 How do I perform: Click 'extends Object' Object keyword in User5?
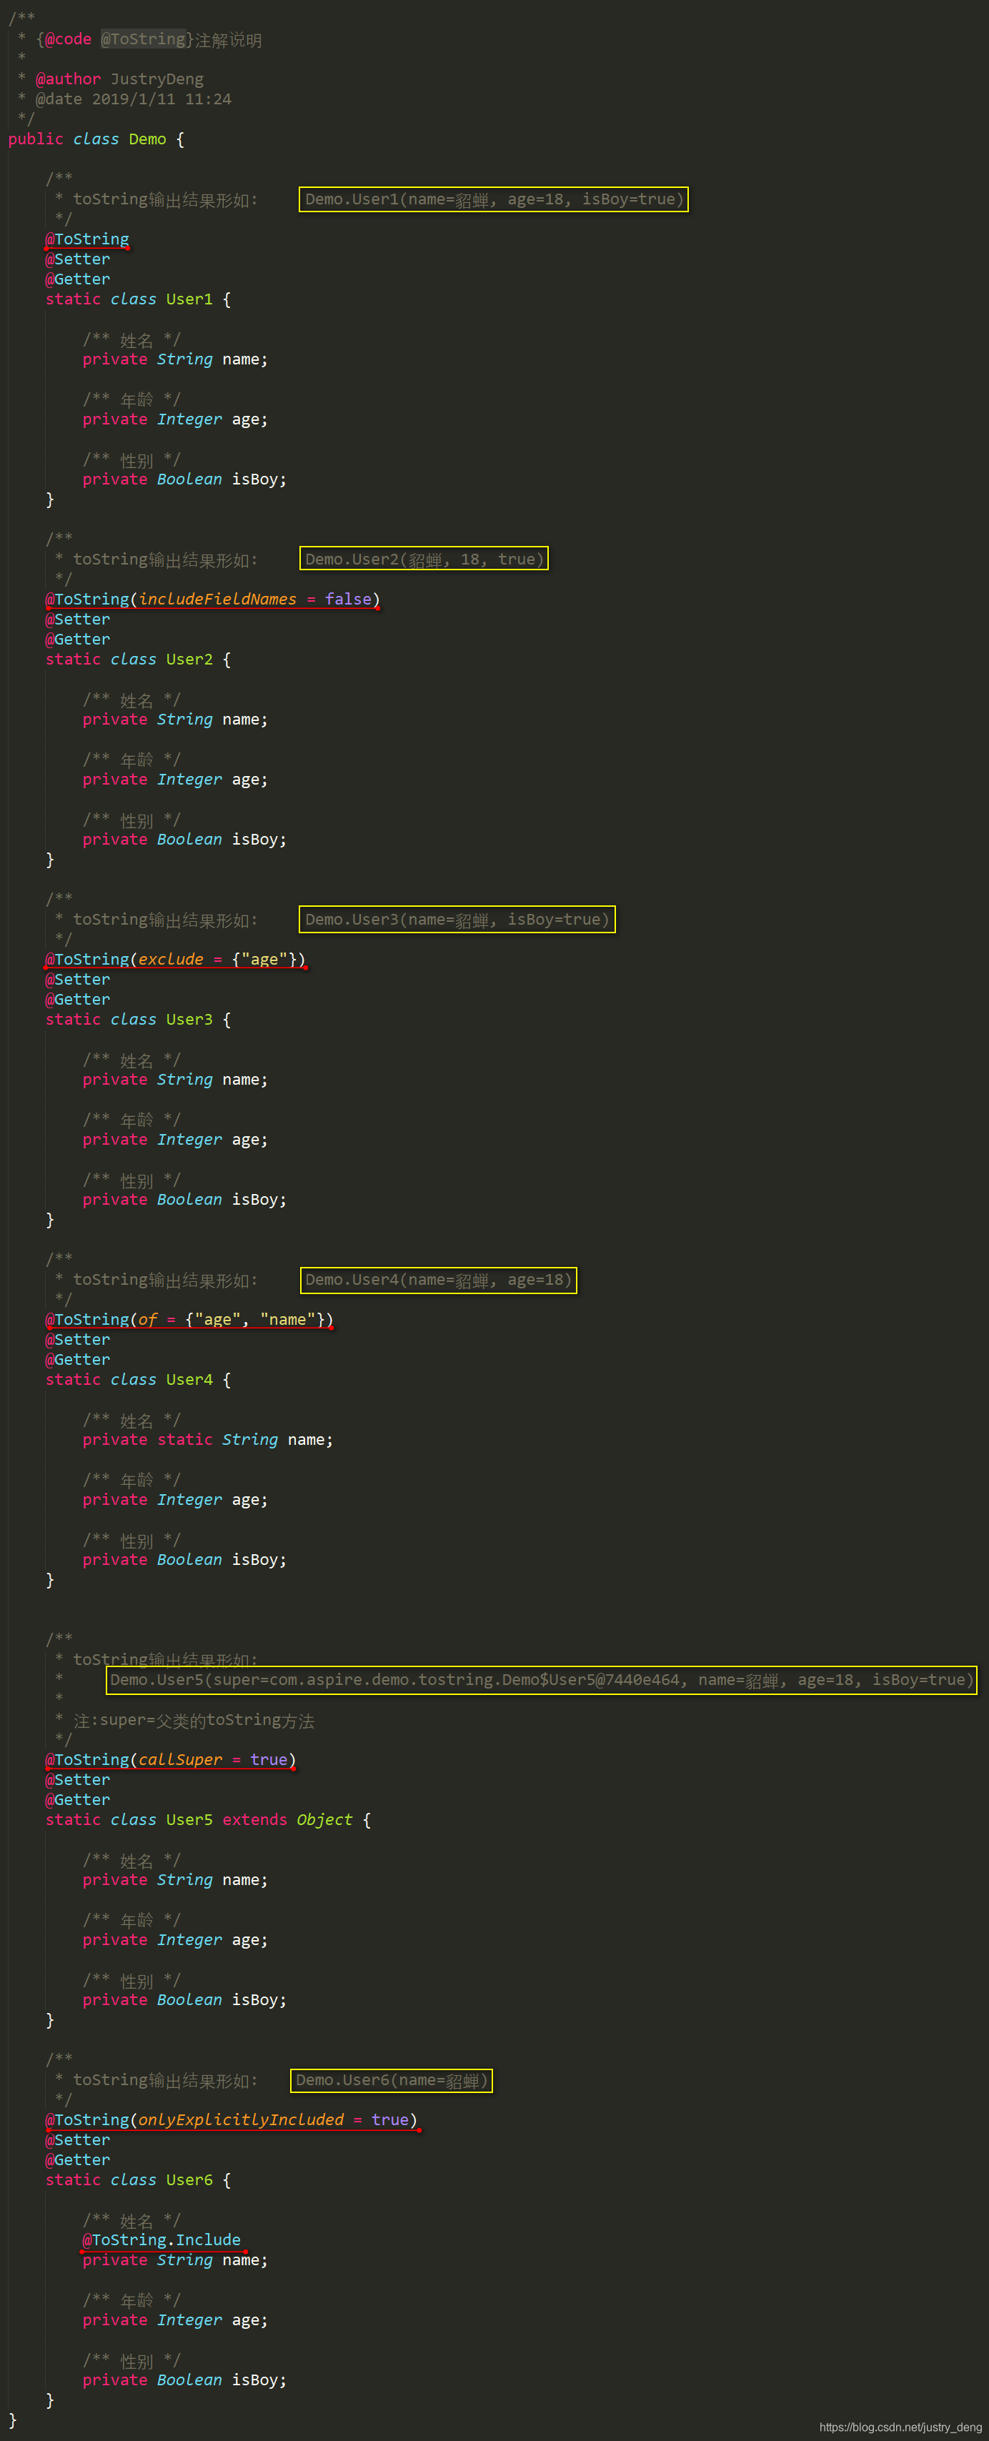coord(324,1819)
